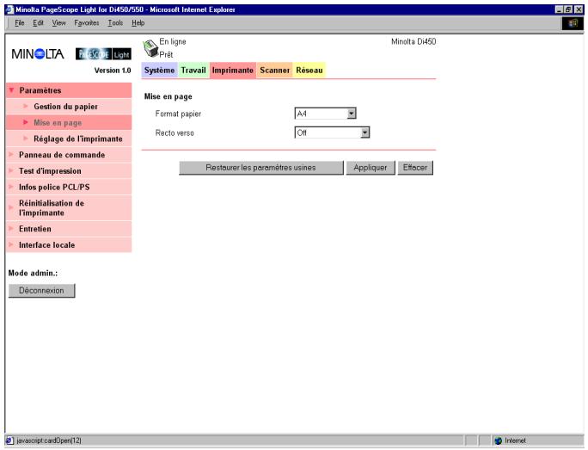Viewport: 588px width, 450px height.
Task: Click the Recto verso label
Action: coord(175,133)
